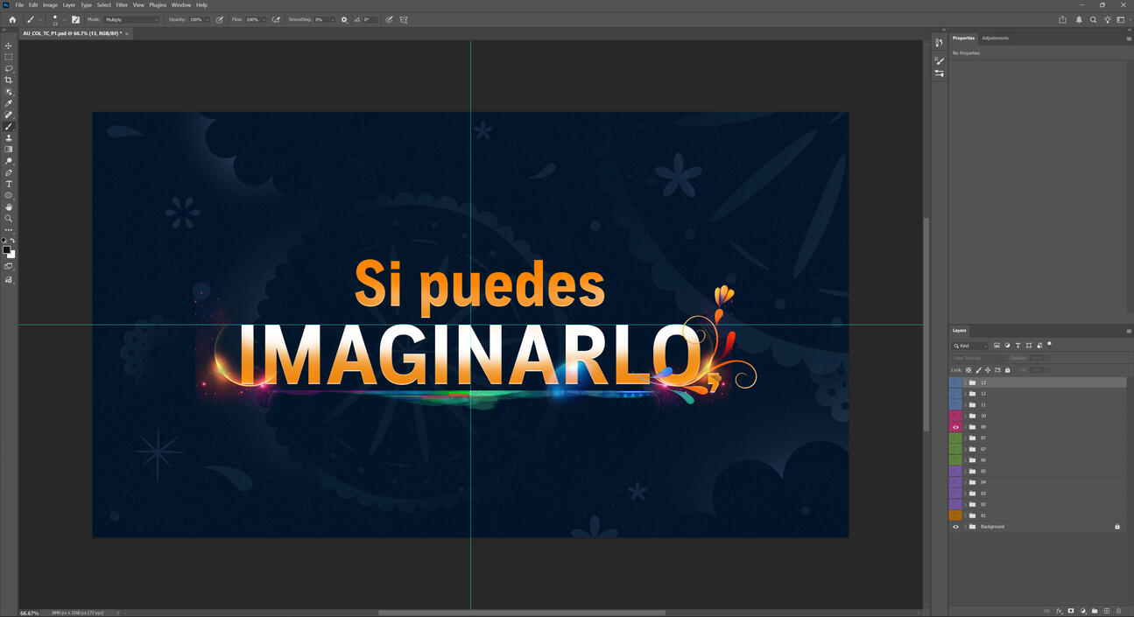The width and height of the screenshot is (1134, 617).
Task: Open the Edit Toolbar three-dots button
Action: tap(9, 230)
